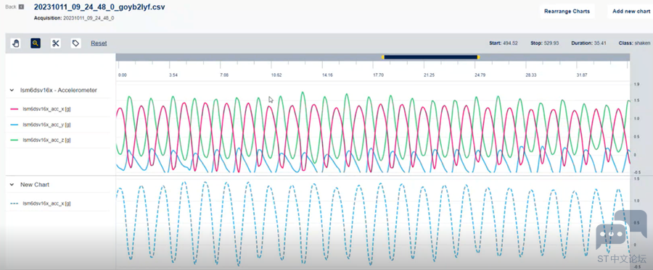653x270 pixels.
Task: Click the Acquisition 20231011_09_24_48_0 text
Action: coord(74,18)
